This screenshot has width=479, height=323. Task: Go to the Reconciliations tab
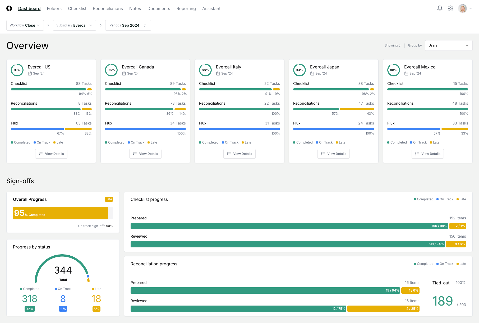click(x=108, y=8)
